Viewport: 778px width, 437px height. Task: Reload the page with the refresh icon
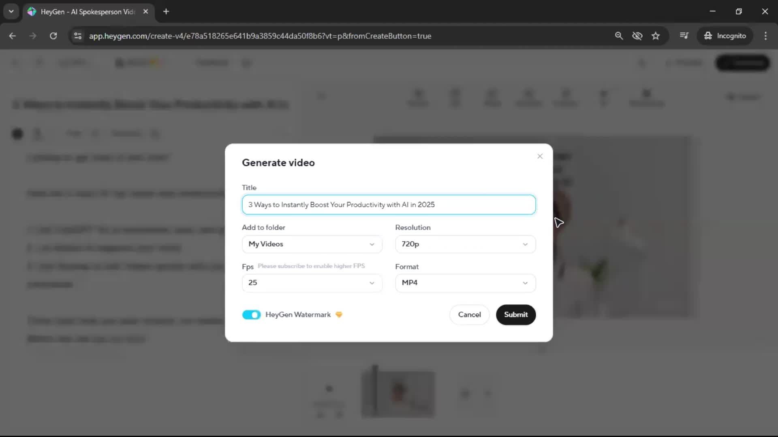53,36
